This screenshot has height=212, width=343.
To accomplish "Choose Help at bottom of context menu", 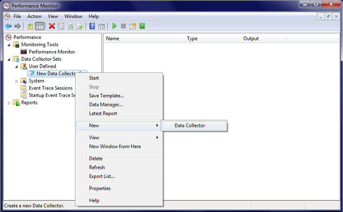I will click(x=119, y=200).
